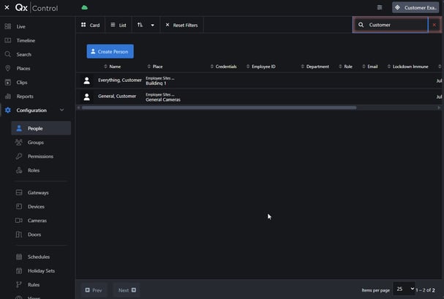Collapse the Configuration section chevron
Viewport: 444px width, 299px height.
tap(61, 110)
